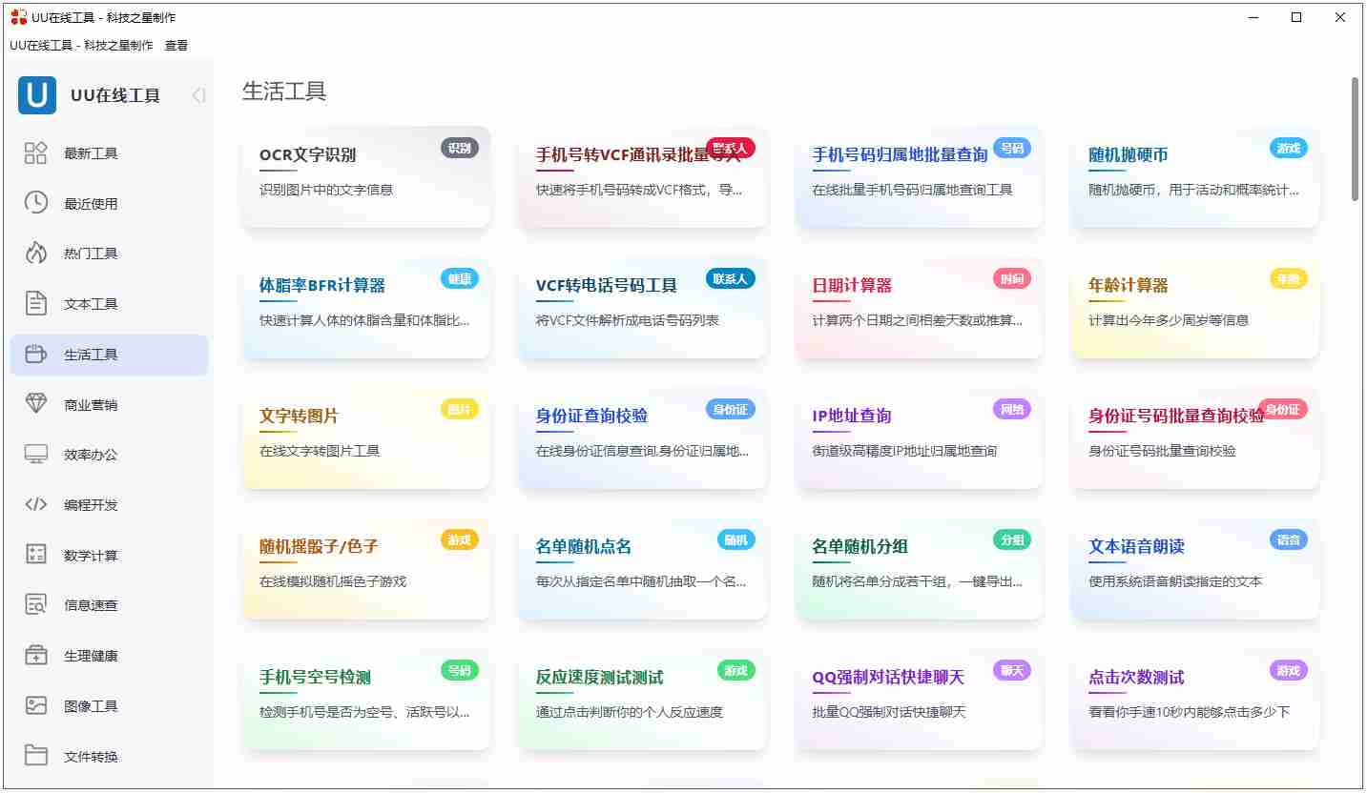The image size is (1367, 793).
Task: Open the 随机抛硬币 game tool
Action: [x=1194, y=178]
